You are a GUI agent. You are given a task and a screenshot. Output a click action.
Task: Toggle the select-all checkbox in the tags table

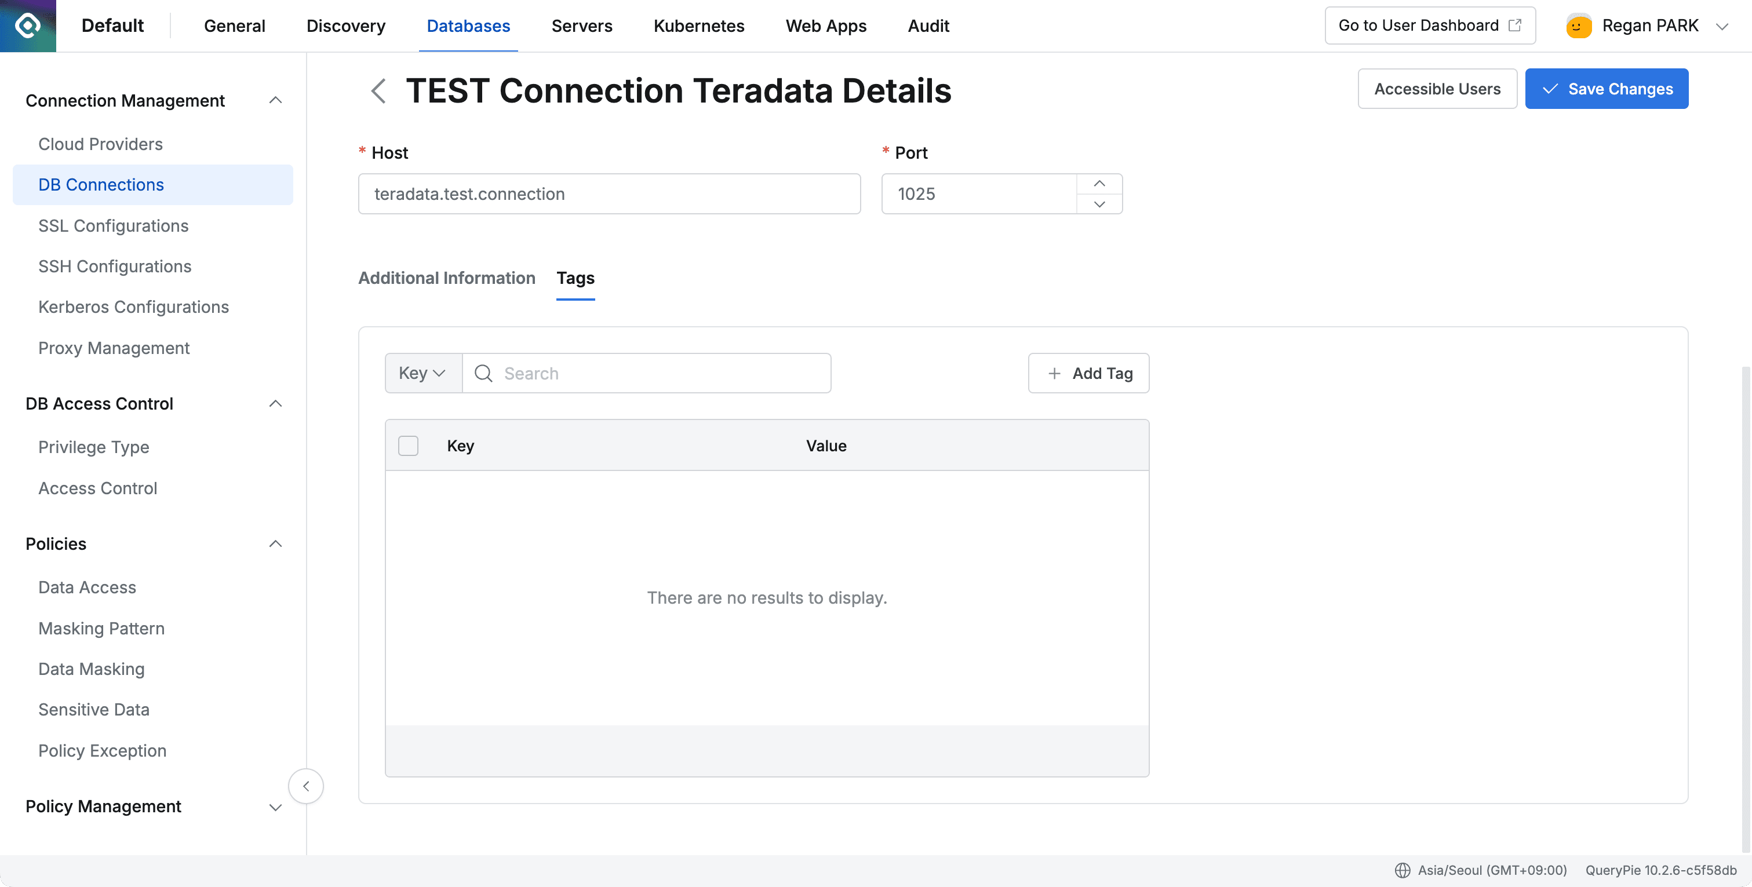pos(408,445)
